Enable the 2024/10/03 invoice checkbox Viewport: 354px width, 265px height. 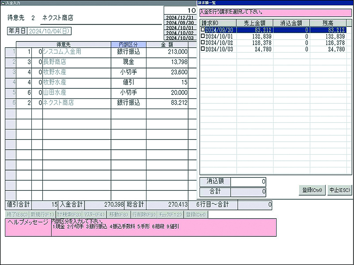(203, 49)
